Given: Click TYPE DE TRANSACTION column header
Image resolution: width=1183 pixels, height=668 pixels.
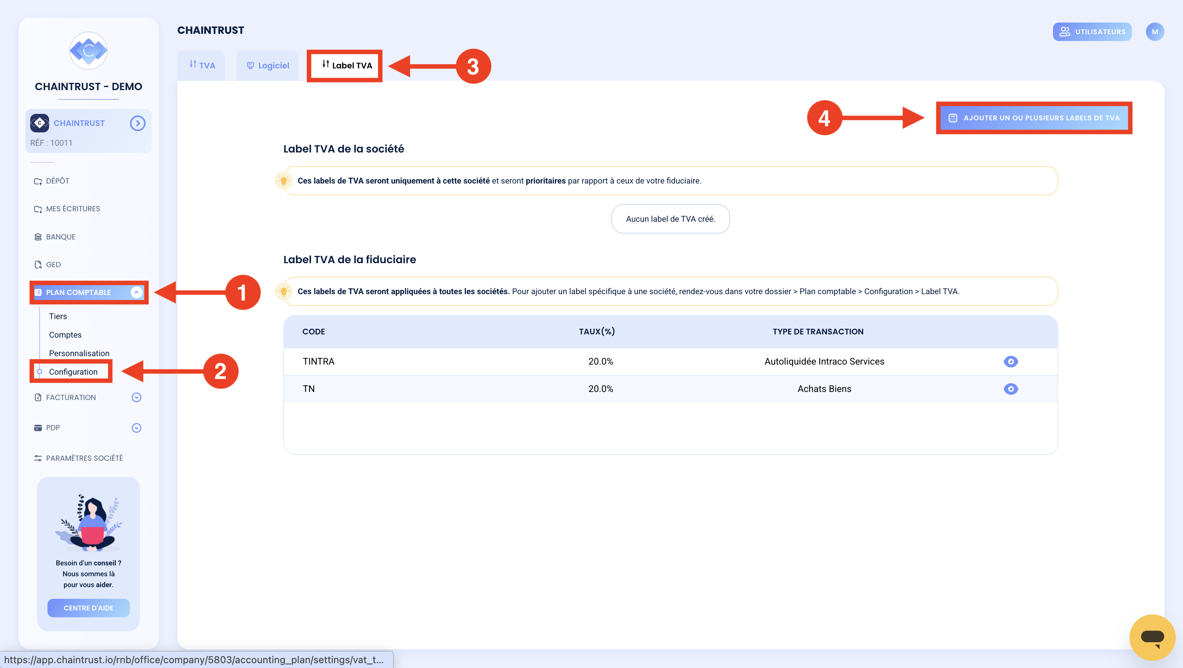Looking at the screenshot, I should (818, 332).
